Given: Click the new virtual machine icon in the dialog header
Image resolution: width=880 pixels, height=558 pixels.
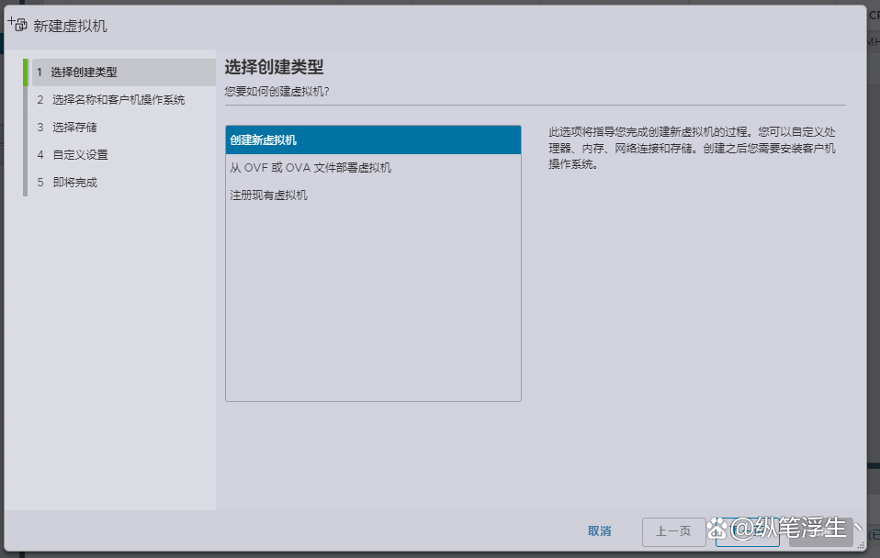Looking at the screenshot, I should (17, 25).
